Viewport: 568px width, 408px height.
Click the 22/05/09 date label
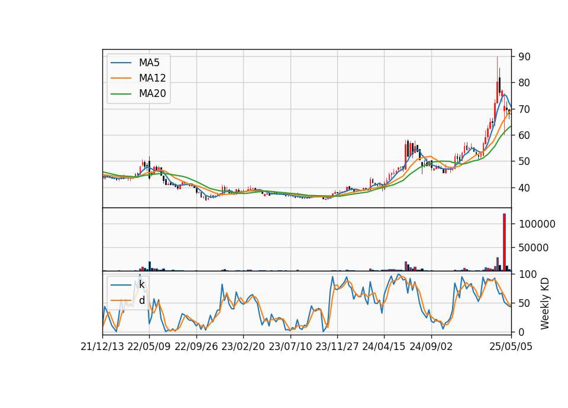[149, 347]
